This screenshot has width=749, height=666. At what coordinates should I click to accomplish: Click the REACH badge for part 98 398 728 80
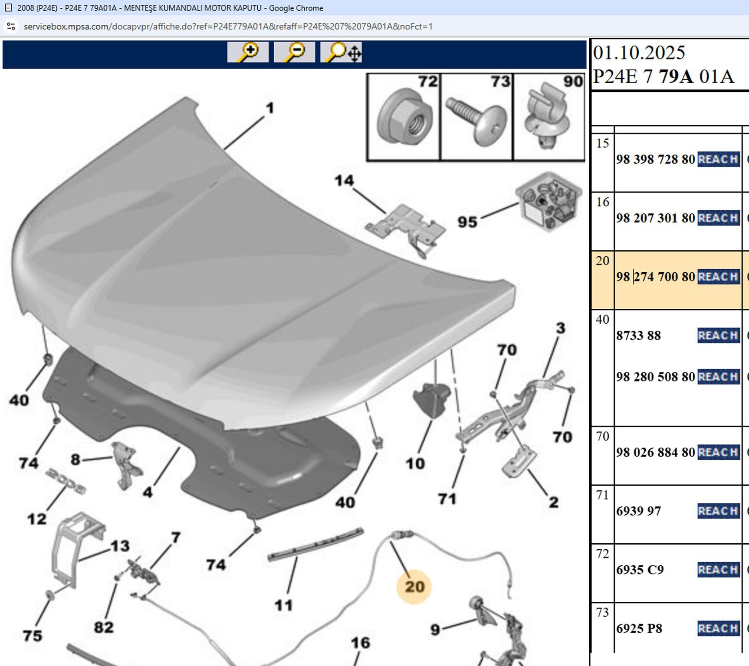pos(718,160)
